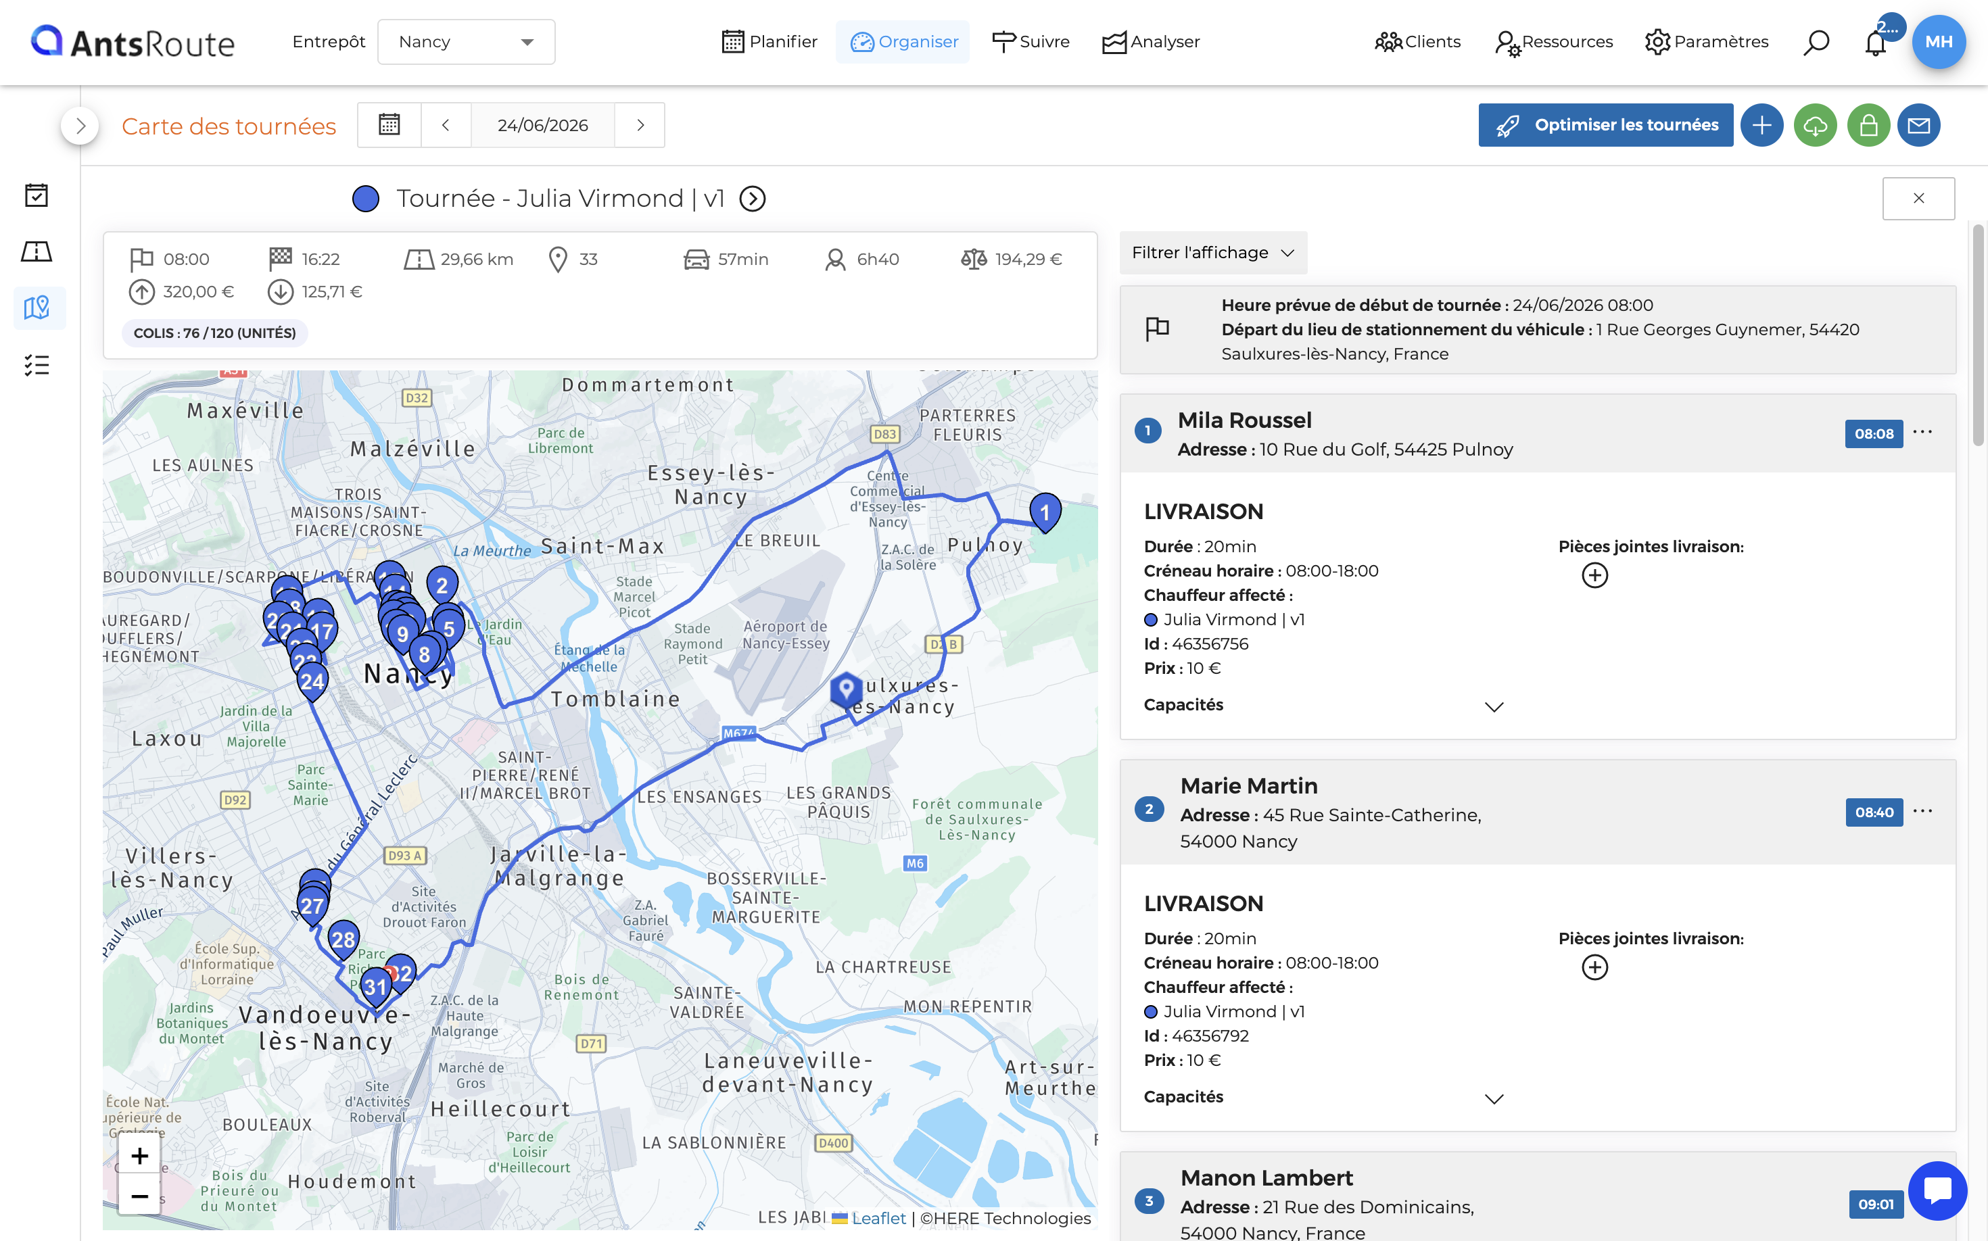This screenshot has height=1241, width=1988.
Task: Add delivery attachment for Mila Roussel
Action: [x=1594, y=575]
